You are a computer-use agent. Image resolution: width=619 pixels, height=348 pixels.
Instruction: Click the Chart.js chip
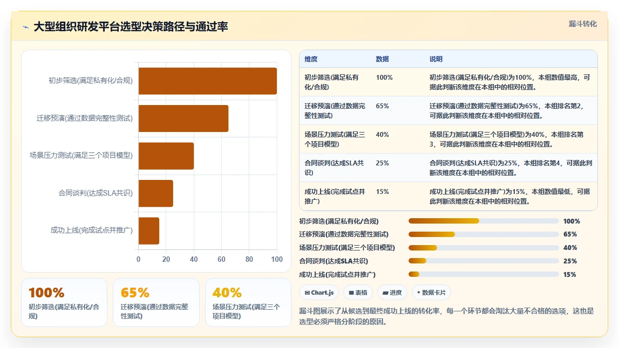click(x=319, y=293)
